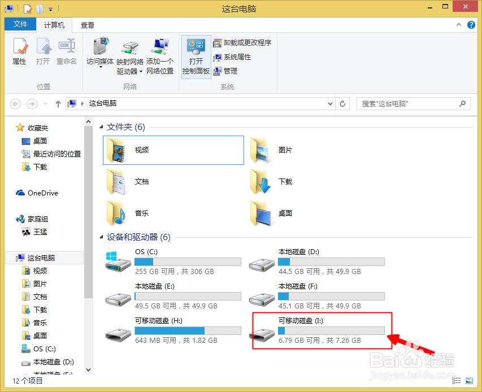The width and height of the screenshot is (482, 392).
Task: Click the Up one level arrow
Action: [58, 104]
